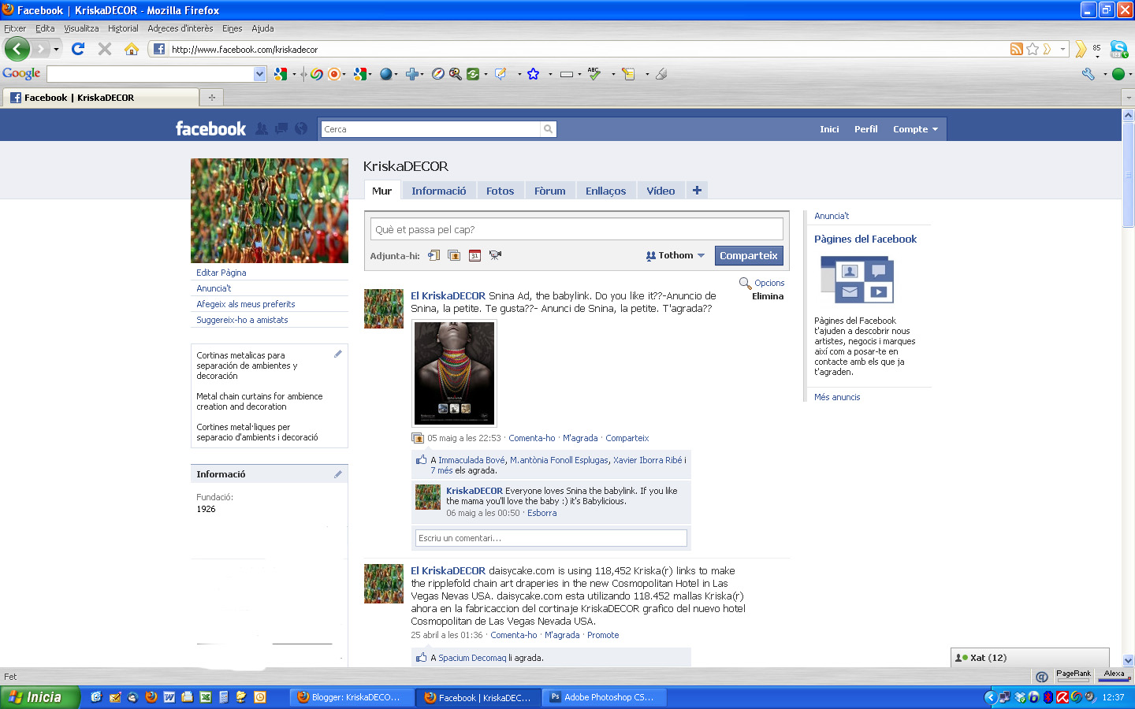Image resolution: width=1135 pixels, height=709 pixels.
Task: Open the Inicia start button
Action: coord(40,697)
